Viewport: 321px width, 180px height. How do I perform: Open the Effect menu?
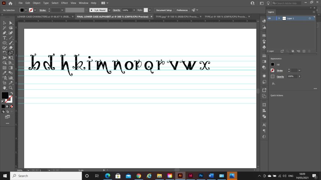point(65,3)
